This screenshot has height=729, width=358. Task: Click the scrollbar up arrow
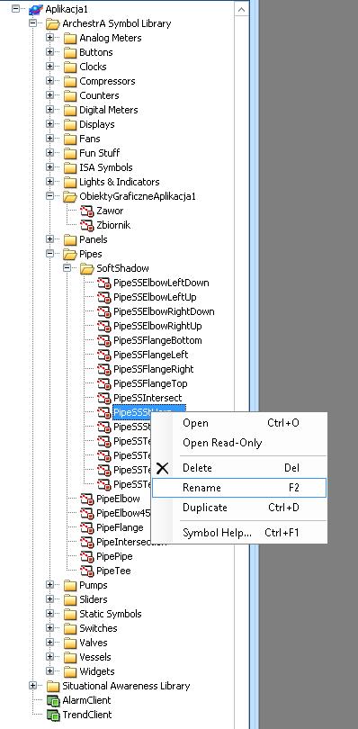[x=241, y=9]
